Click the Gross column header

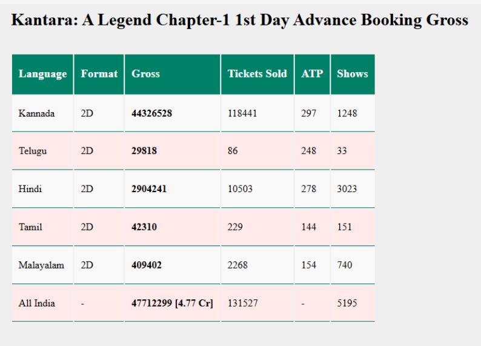click(x=173, y=74)
